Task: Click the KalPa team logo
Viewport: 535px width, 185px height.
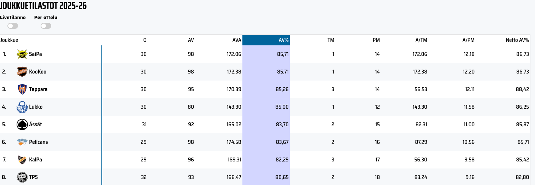Action: click(22, 160)
